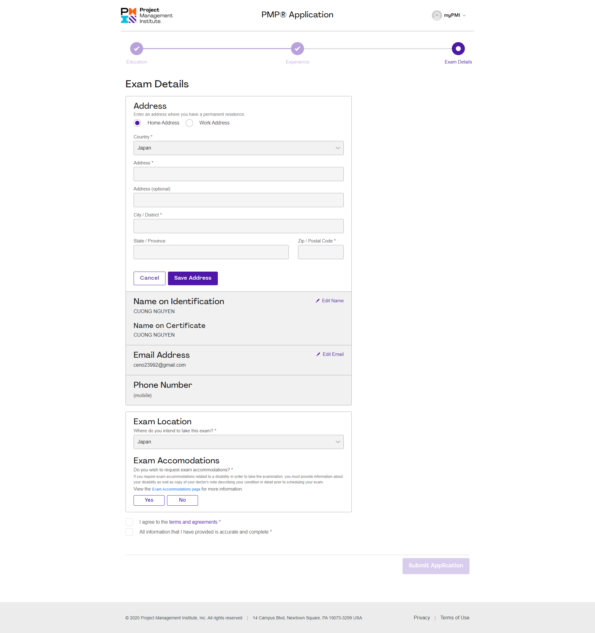This screenshot has width=595, height=633.
Task: Open the Exam Accommodations page link
Action: (x=176, y=489)
